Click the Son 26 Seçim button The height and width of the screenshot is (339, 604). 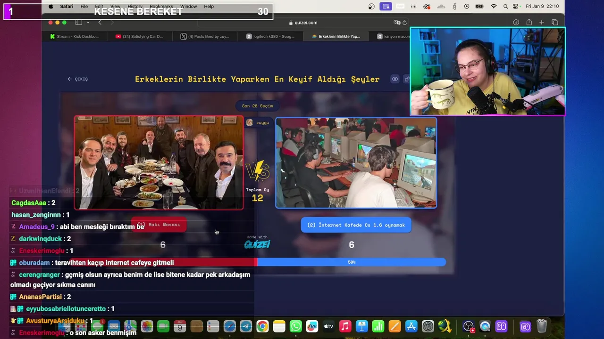coord(257,106)
